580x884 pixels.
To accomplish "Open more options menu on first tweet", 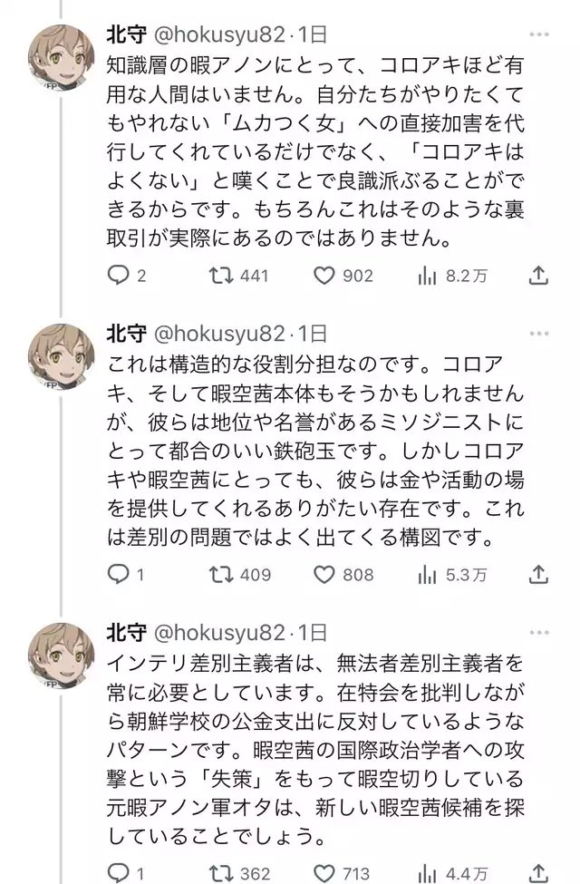I will click(539, 35).
